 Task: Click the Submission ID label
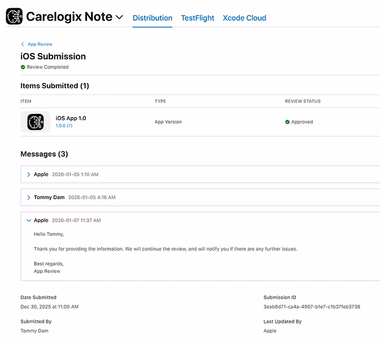(x=280, y=297)
